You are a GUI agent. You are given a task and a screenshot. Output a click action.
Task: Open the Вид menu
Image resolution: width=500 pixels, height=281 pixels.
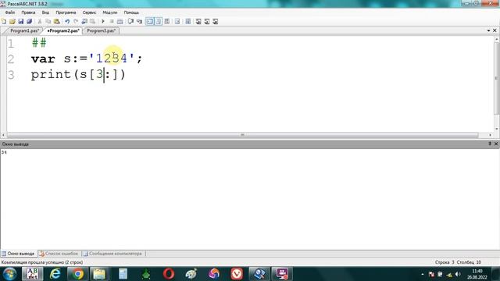coord(45,12)
